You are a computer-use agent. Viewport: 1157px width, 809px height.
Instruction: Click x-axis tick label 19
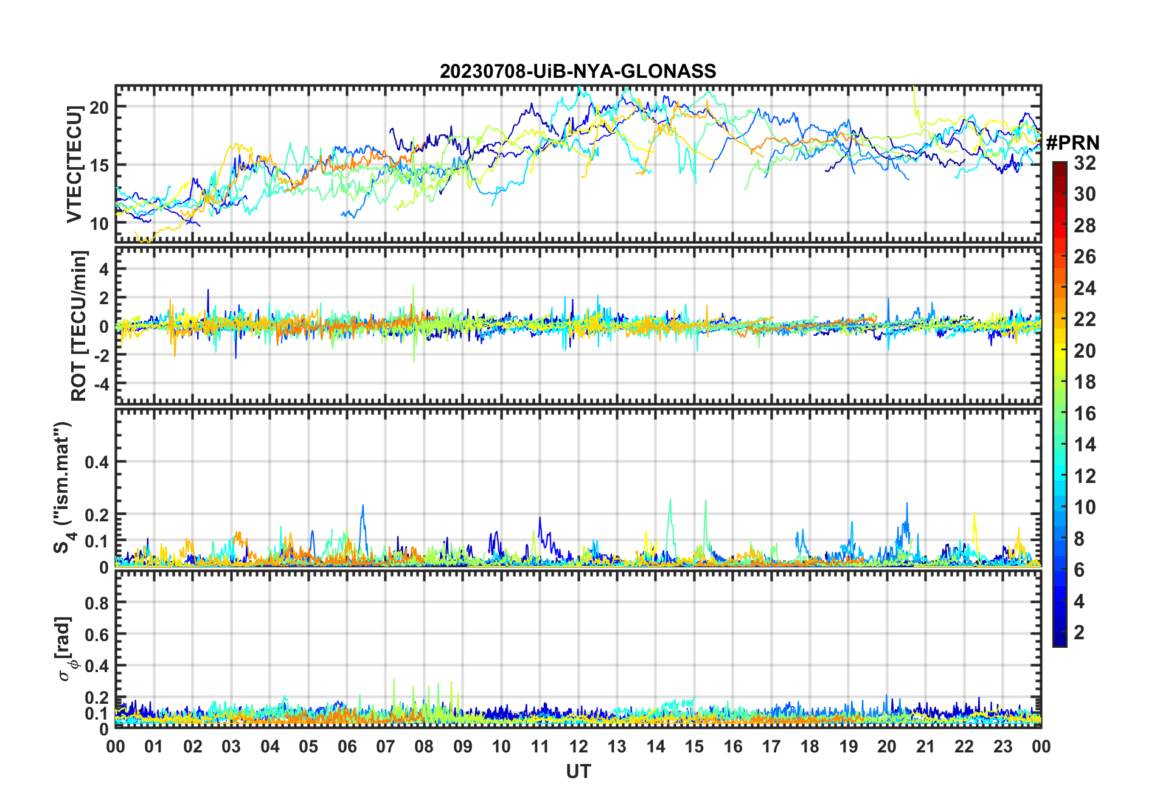(849, 746)
